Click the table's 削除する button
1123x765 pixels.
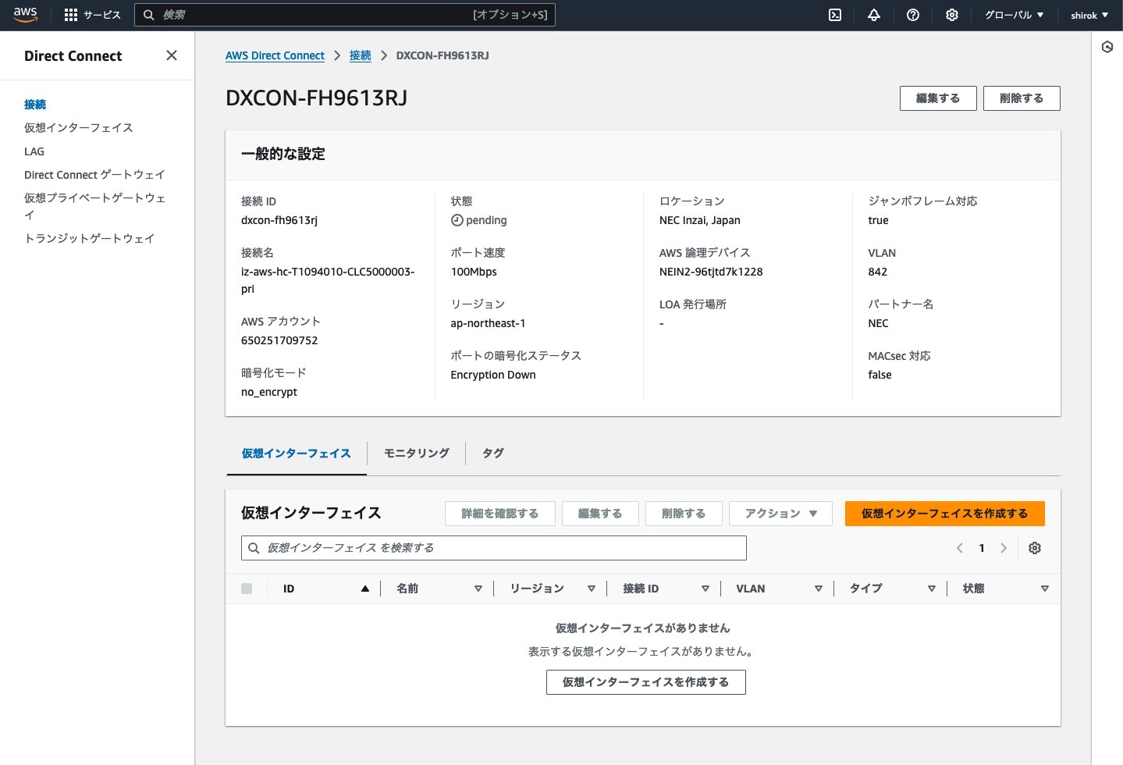684,514
